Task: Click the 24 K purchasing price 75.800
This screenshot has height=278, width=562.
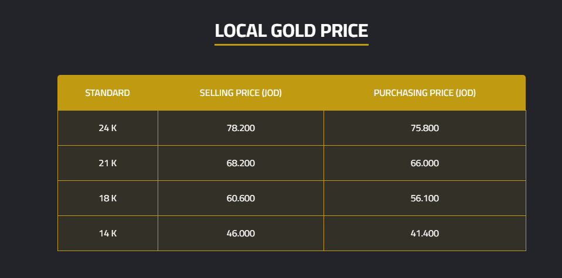Action: (x=424, y=128)
